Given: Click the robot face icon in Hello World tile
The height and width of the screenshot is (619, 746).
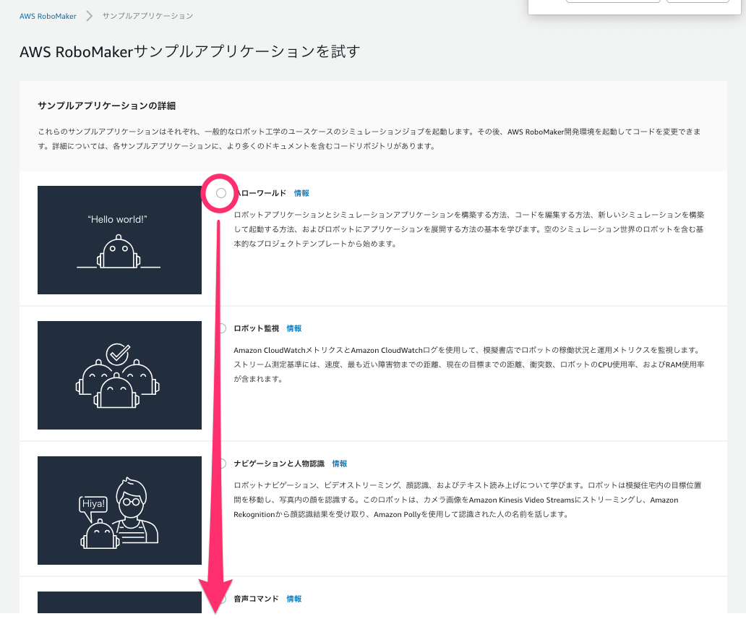Looking at the screenshot, I should point(119,253).
